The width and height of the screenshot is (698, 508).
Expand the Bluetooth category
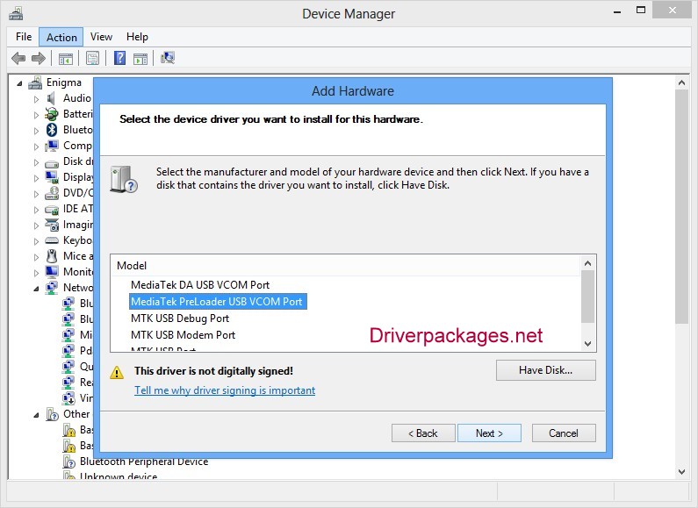coord(37,131)
